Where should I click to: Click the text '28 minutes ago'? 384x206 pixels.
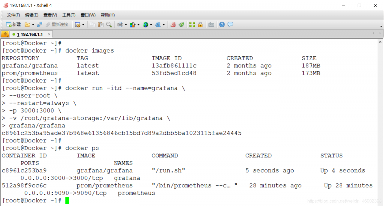(x=275, y=186)
